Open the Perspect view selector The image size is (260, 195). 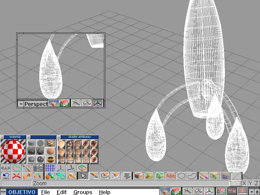point(36,104)
